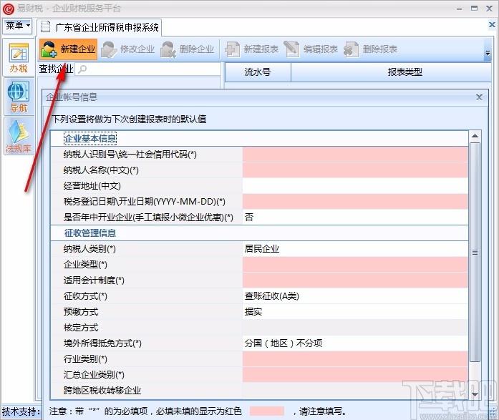The width and height of the screenshot is (499, 420).
Task: Click the magnifier icon in search box
Action: click(82, 69)
